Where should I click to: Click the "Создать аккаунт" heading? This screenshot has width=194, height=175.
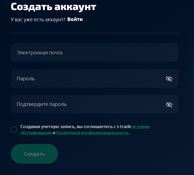(x=53, y=7)
